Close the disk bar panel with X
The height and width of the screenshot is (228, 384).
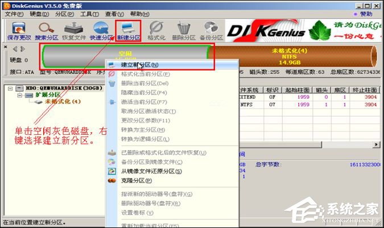6,47
